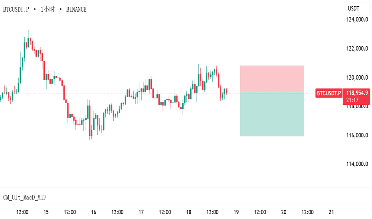Click the 116,000.0 price scale label
Viewport: 372px width, 219px height.
[x=357, y=135]
